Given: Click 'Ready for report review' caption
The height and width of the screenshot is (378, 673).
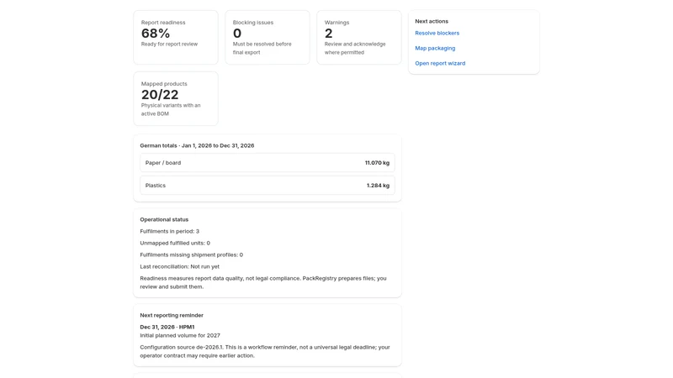Looking at the screenshot, I should (x=169, y=45).
